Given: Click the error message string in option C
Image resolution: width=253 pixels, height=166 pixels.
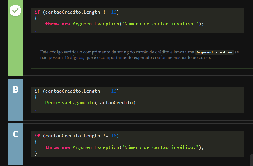Looking at the screenshot, I should [x=160, y=147].
